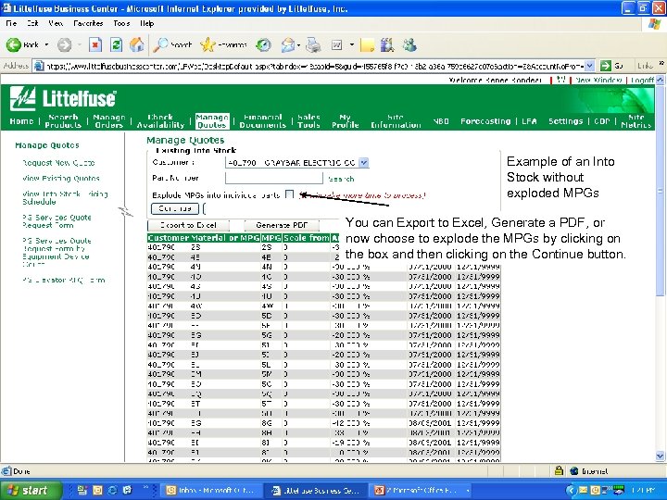Check the Explode MPGs into individual parts box
The height and width of the screenshot is (500, 667).
click(290, 194)
